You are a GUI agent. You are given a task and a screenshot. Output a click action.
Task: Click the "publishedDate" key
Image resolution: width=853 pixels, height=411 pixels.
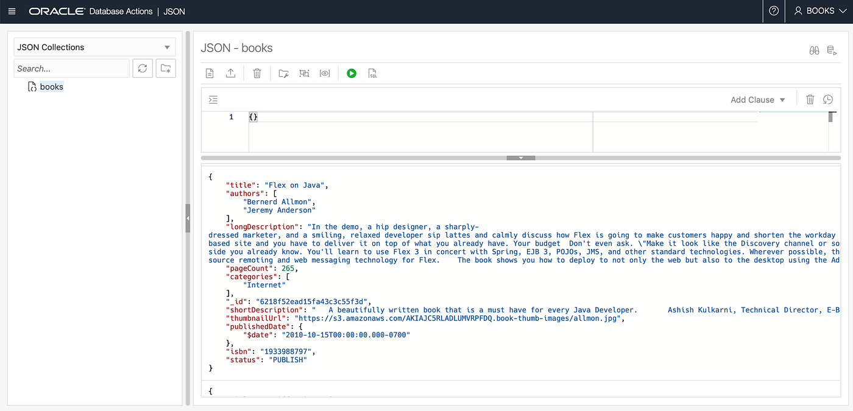258,326
